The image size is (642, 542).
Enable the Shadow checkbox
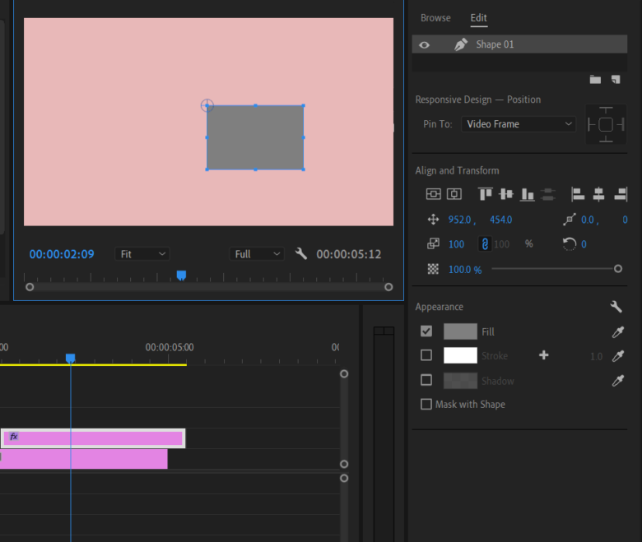426,380
